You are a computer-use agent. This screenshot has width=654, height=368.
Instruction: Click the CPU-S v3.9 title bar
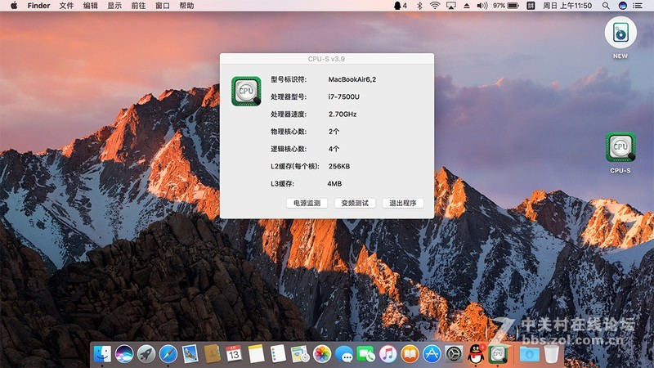pos(326,59)
